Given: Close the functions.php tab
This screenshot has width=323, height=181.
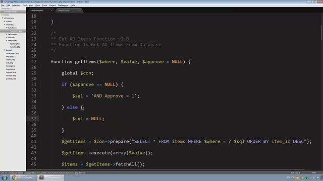Looking at the screenshot, I should pos(51,11).
